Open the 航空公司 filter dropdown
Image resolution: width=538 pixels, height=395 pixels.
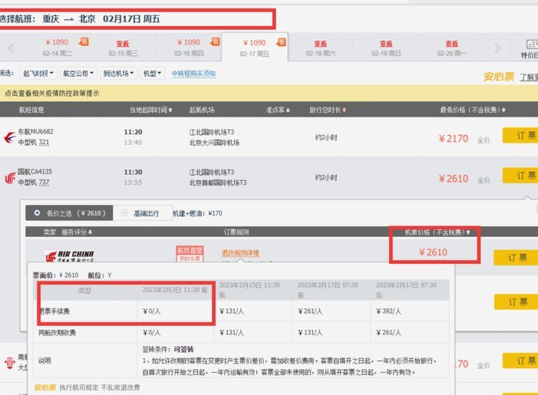click(78, 73)
